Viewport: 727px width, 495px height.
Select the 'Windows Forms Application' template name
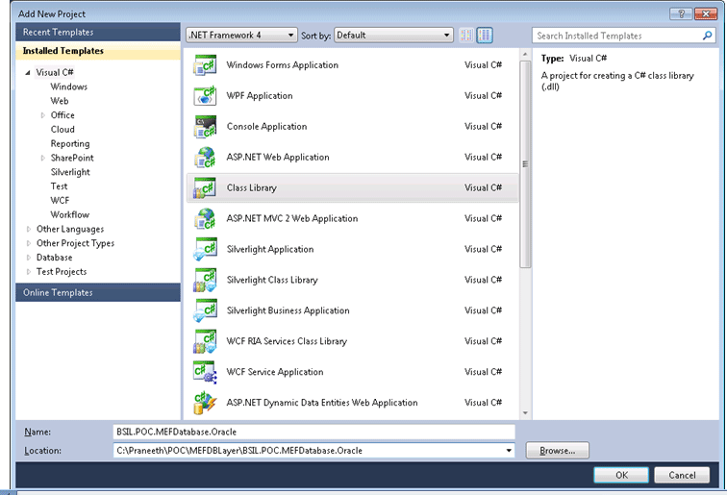283,65
